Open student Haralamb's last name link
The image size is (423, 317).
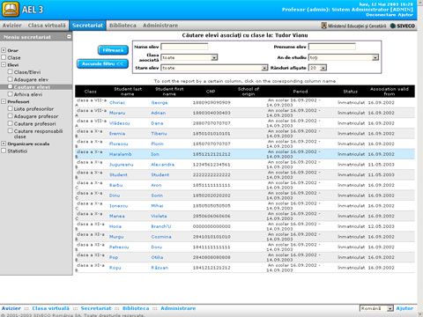120,154
